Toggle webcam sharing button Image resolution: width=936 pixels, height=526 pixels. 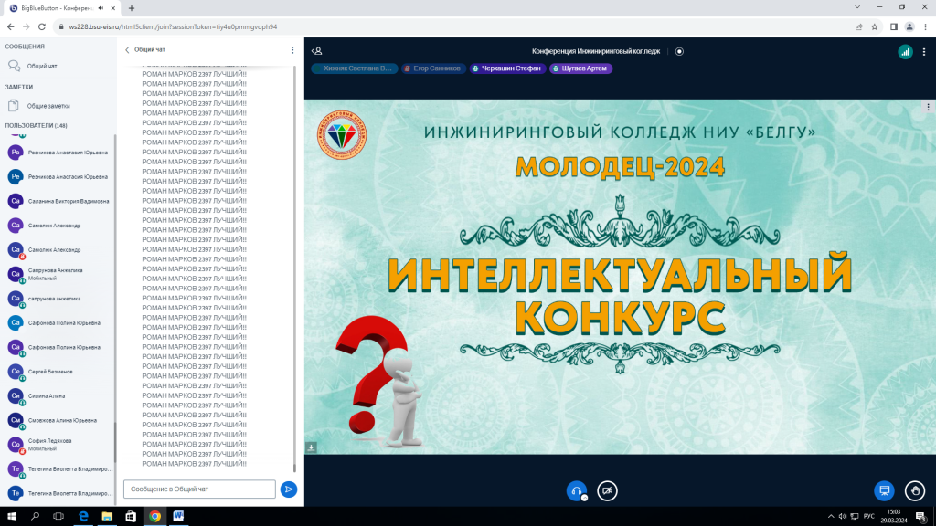pyautogui.click(x=607, y=490)
